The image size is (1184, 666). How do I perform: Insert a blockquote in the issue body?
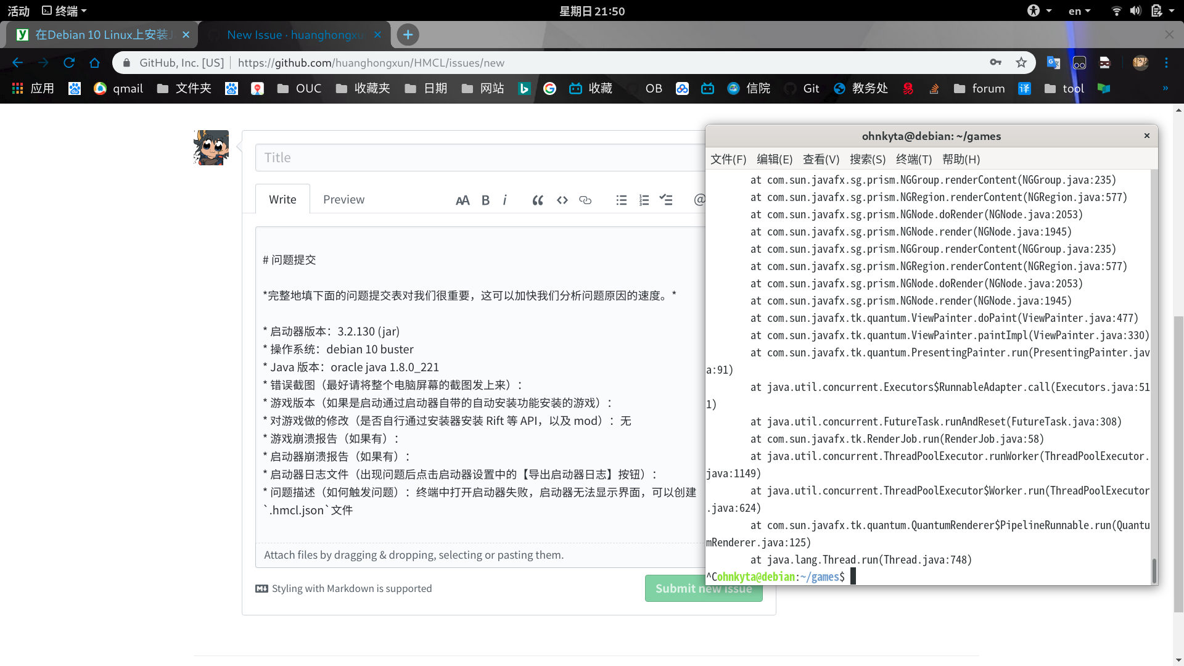click(x=537, y=200)
